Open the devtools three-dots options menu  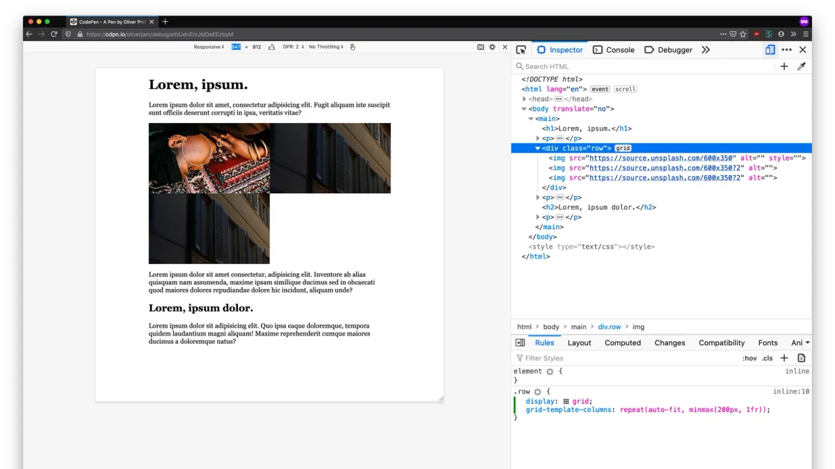coord(786,50)
